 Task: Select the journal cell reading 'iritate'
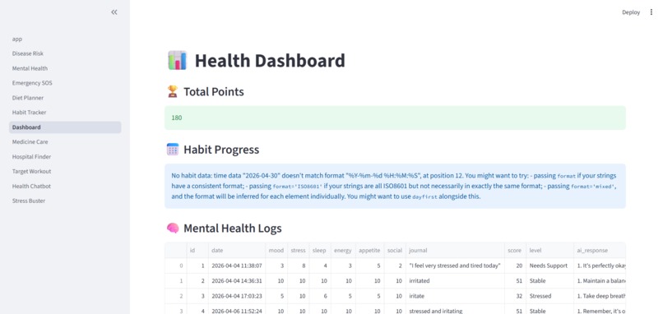[455, 296]
